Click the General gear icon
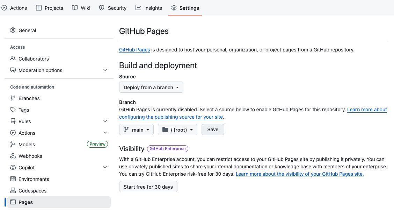Screen dimensions: 394x210 (13, 30)
